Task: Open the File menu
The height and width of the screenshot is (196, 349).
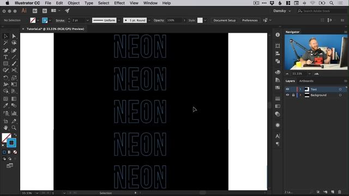Action: tap(48, 3)
